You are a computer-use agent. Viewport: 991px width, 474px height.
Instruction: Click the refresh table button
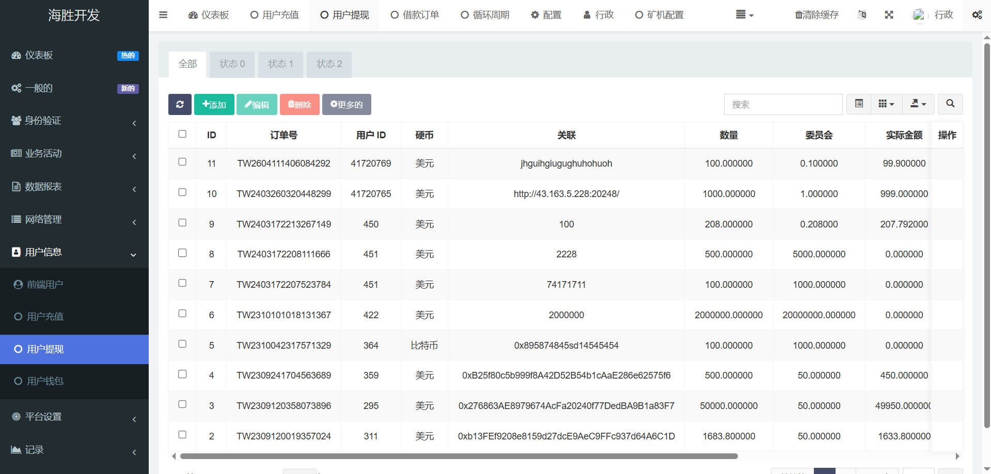pos(180,104)
